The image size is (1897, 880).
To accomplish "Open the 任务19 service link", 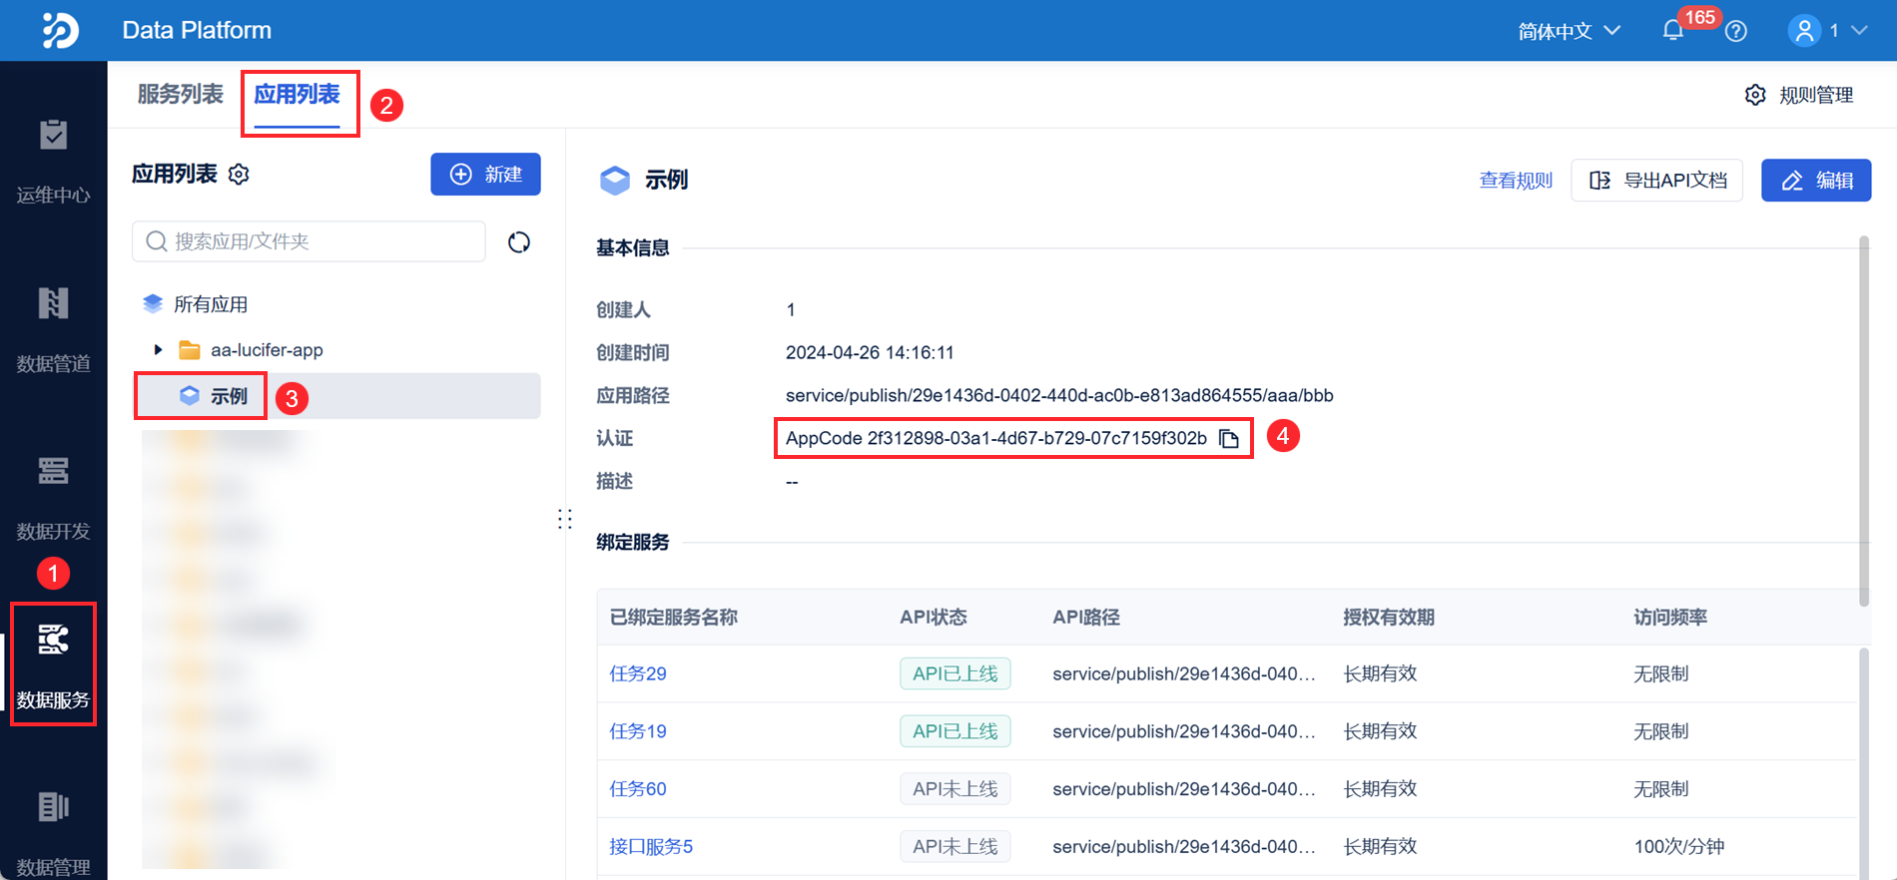I will point(638,731).
